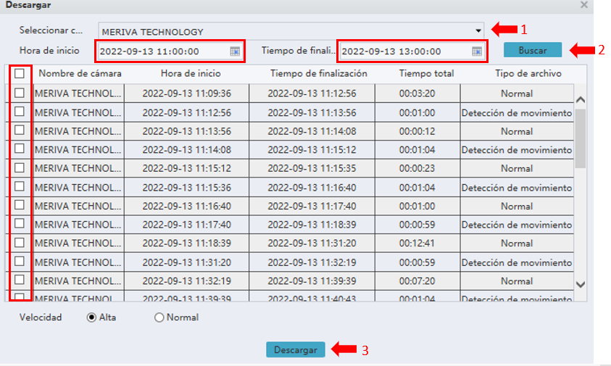Click the Buscar button

(533, 51)
